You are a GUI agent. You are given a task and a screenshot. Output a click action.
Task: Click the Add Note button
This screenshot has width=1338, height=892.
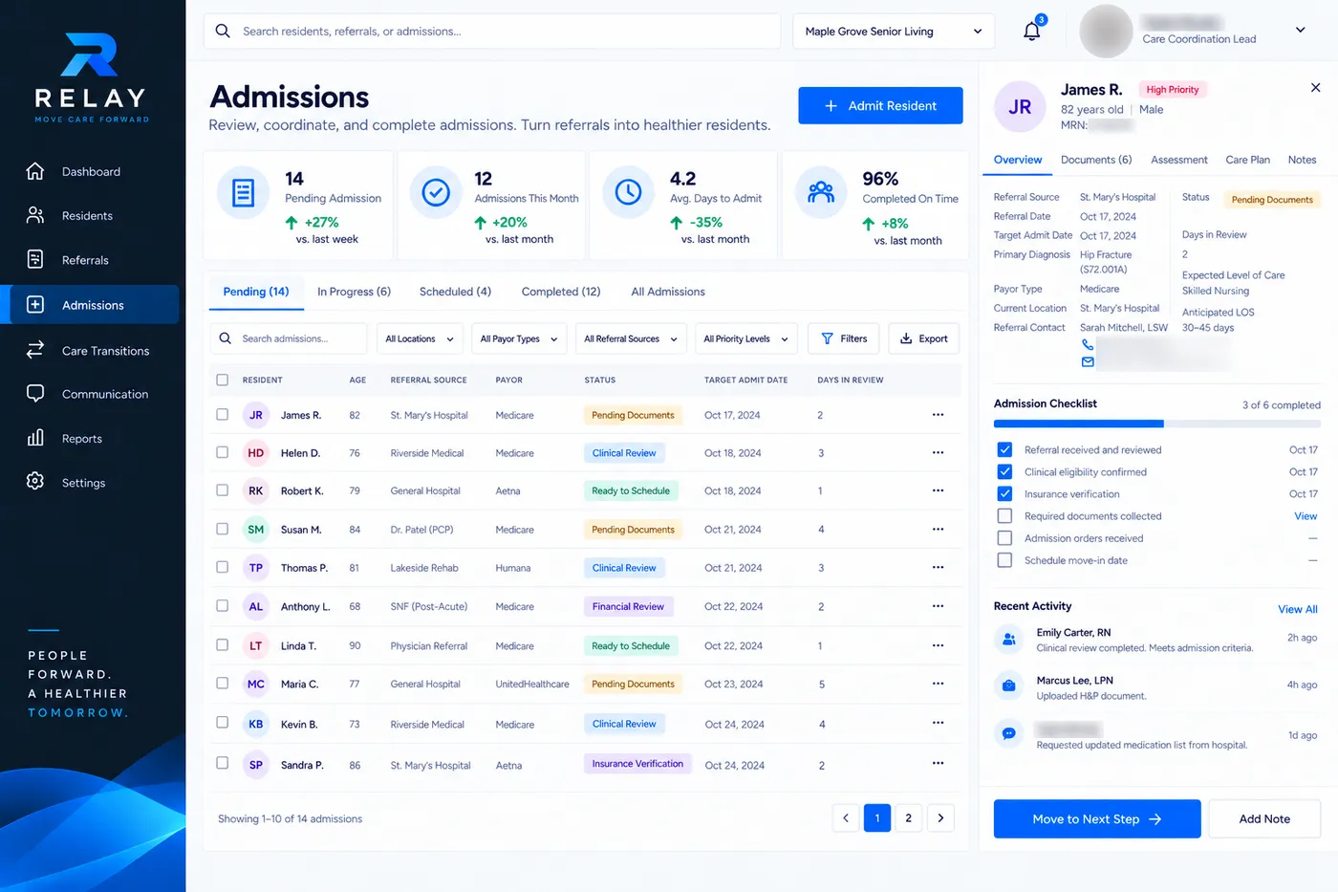1264,818
